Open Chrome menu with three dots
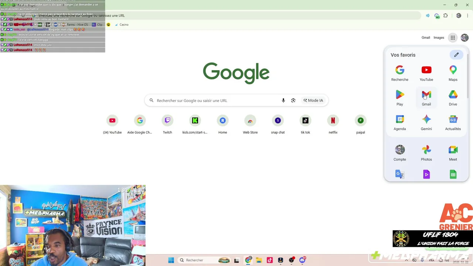 point(468,16)
